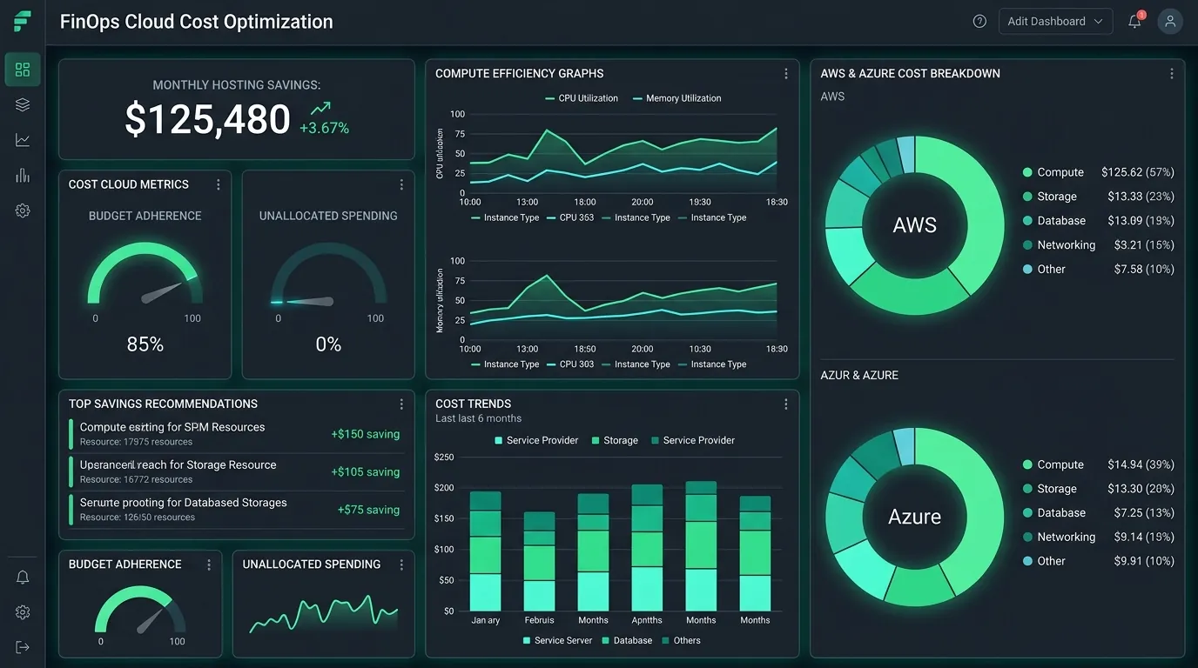Toggle Storage legend in Cost Trends
This screenshot has width=1198, height=668.
click(x=615, y=440)
